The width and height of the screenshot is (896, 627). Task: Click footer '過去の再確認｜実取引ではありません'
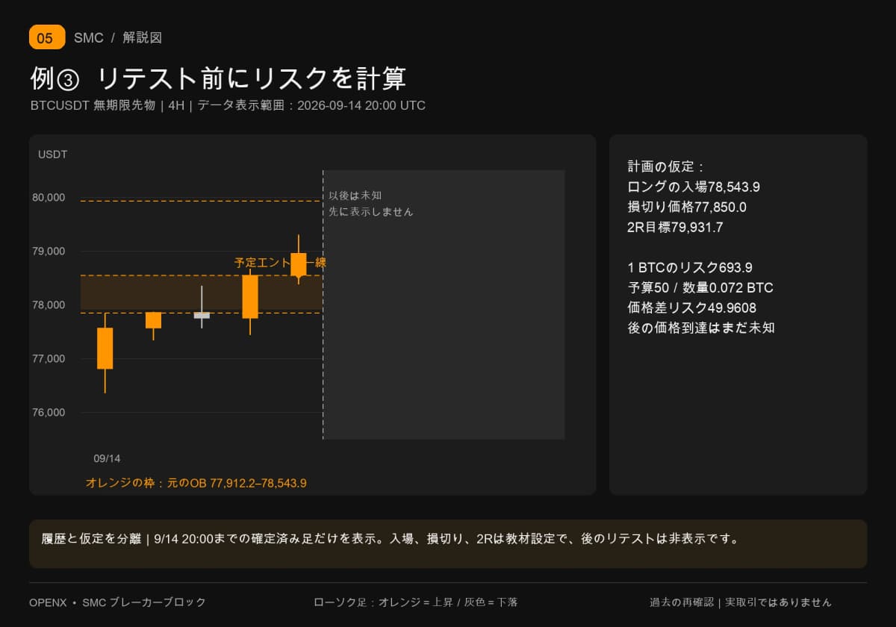pos(741,602)
